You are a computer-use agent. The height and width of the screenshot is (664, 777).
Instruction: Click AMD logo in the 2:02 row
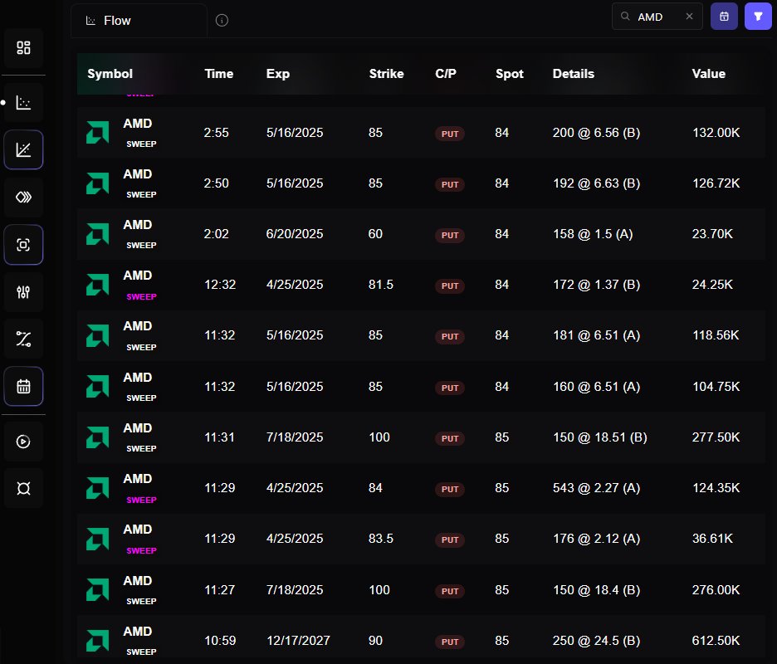(98, 234)
